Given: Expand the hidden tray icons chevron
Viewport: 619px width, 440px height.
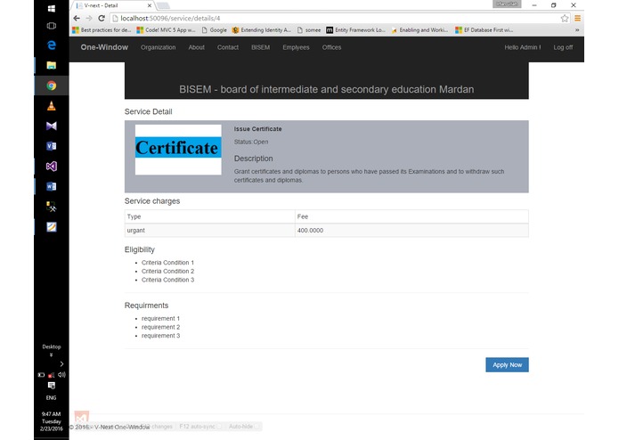Looking at the screenshot, I should pos(61,363).
